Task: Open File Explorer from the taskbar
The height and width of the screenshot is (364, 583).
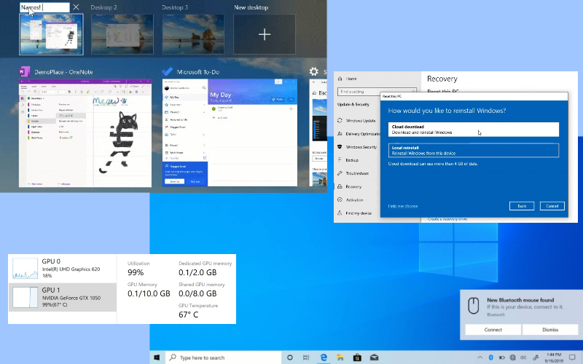Action: pos(340,357)
